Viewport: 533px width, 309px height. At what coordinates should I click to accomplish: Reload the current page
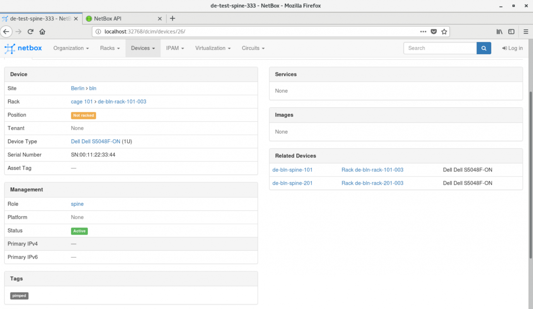point(30,31)
